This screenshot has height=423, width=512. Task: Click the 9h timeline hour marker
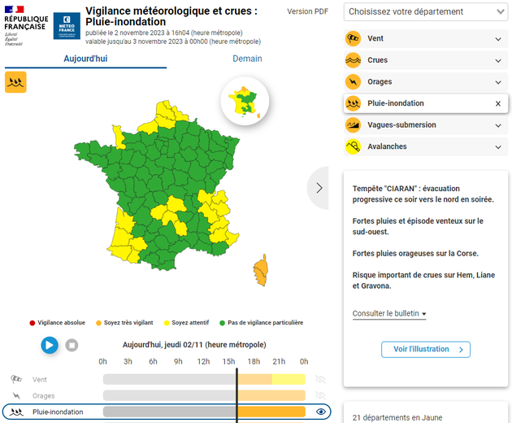(178, 361)
